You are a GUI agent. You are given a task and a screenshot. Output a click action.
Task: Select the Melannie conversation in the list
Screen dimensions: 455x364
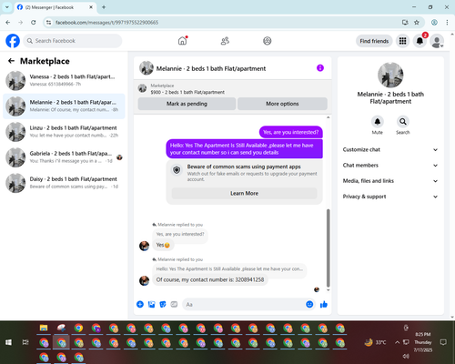[64, 106]
